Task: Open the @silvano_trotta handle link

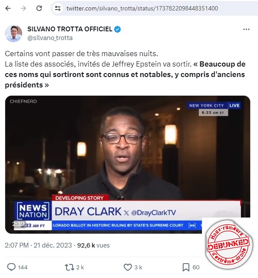Action: point(50,38)
